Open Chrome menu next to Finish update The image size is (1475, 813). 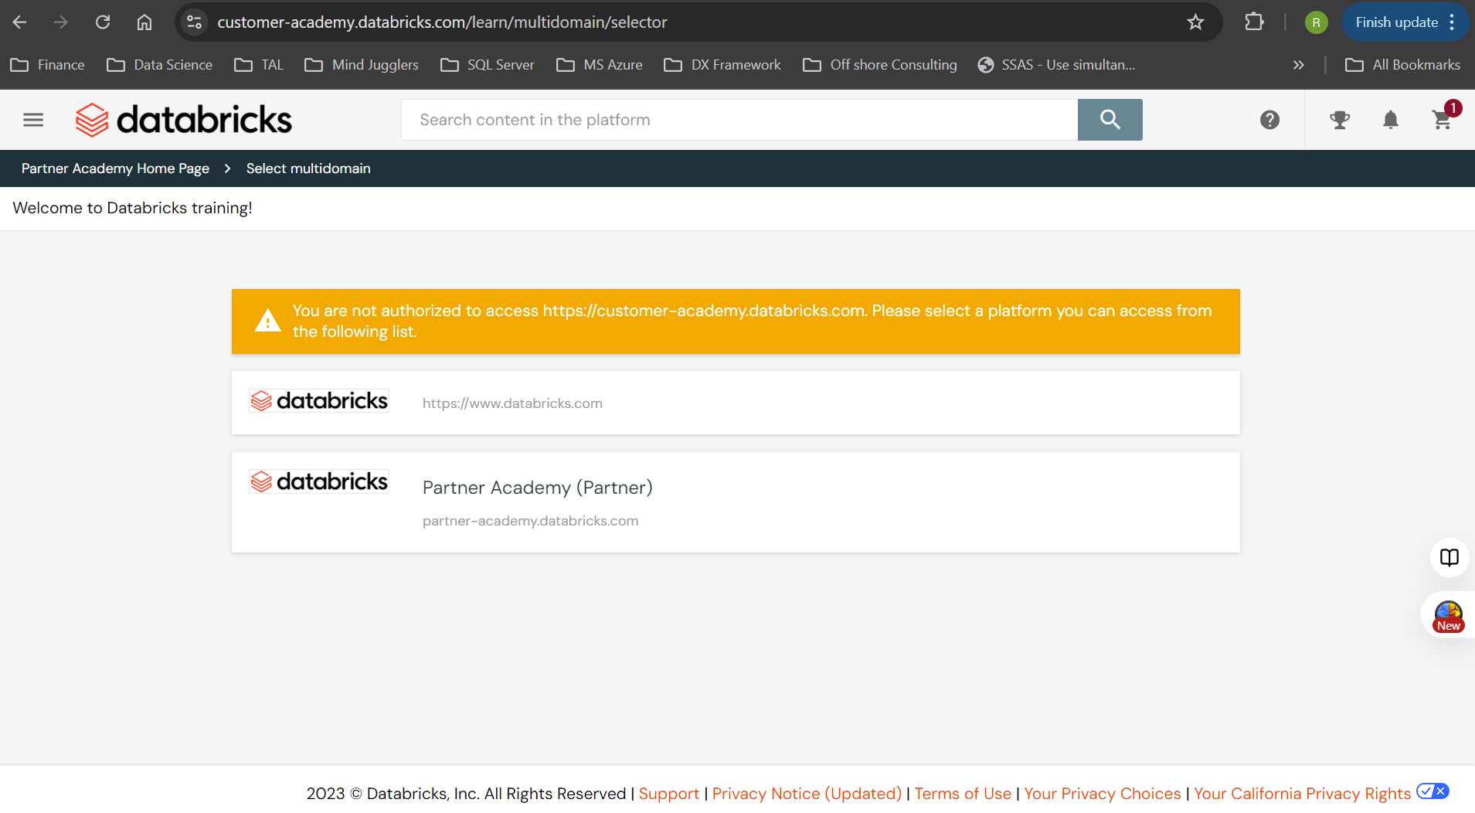[x=1453, y=22]
